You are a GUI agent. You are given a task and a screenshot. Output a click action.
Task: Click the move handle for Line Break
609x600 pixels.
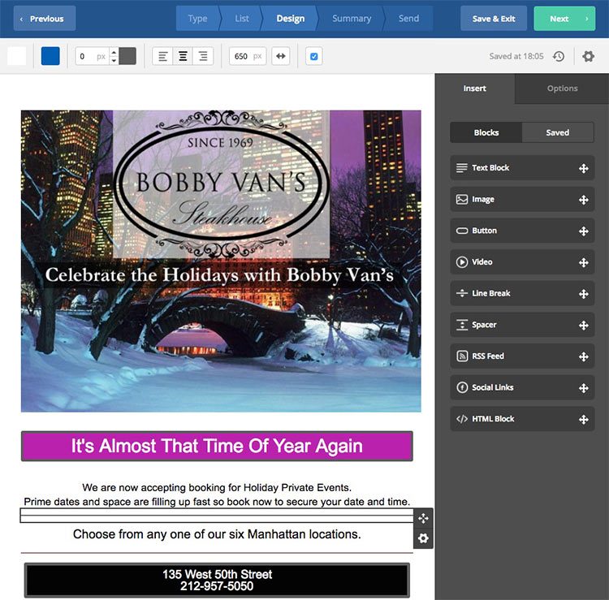(583, 294)
